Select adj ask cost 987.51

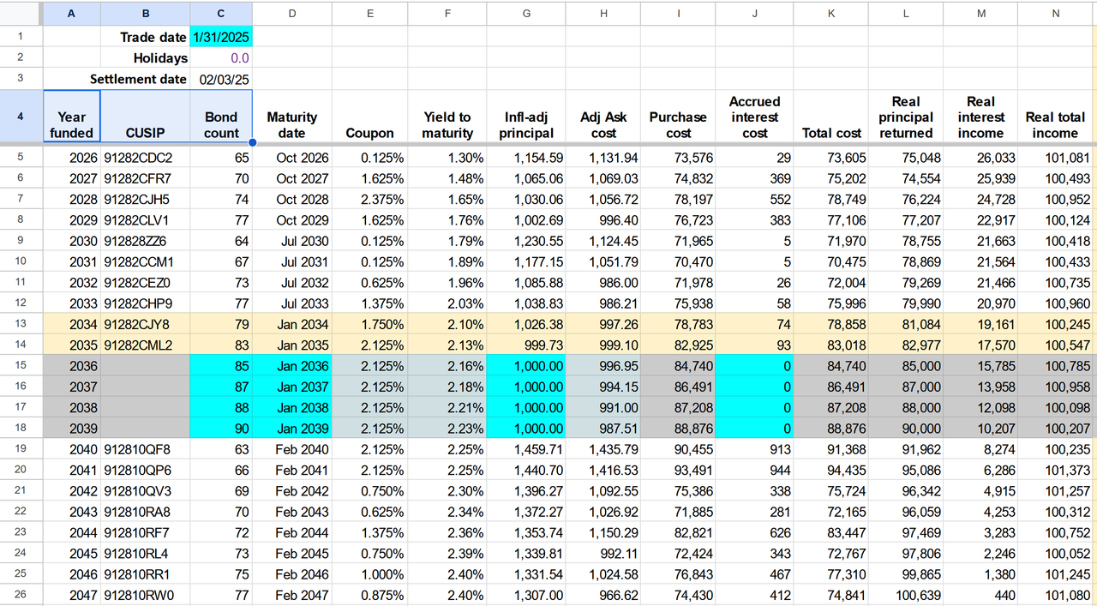[603, 429]
